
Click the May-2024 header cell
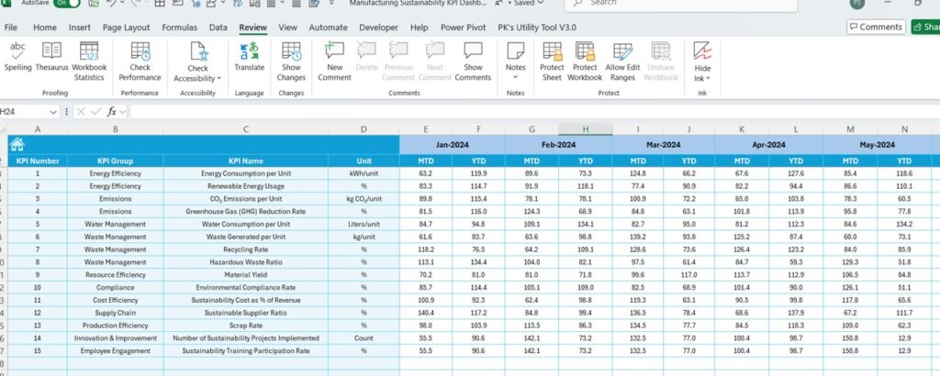[x=877, y=145]
